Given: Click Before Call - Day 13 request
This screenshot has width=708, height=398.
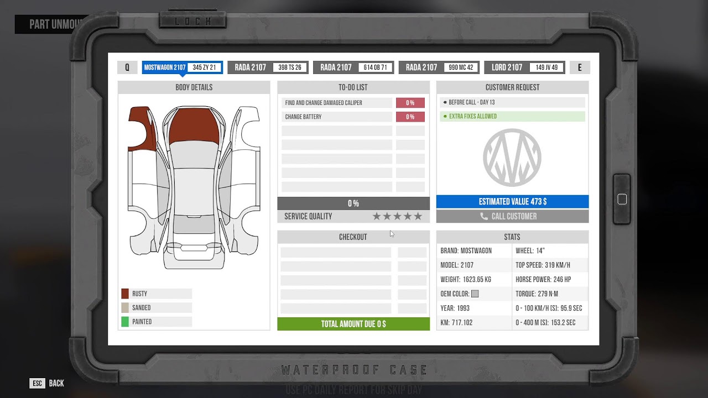Looking at the screenshot, I should click(x=512, y=102).
